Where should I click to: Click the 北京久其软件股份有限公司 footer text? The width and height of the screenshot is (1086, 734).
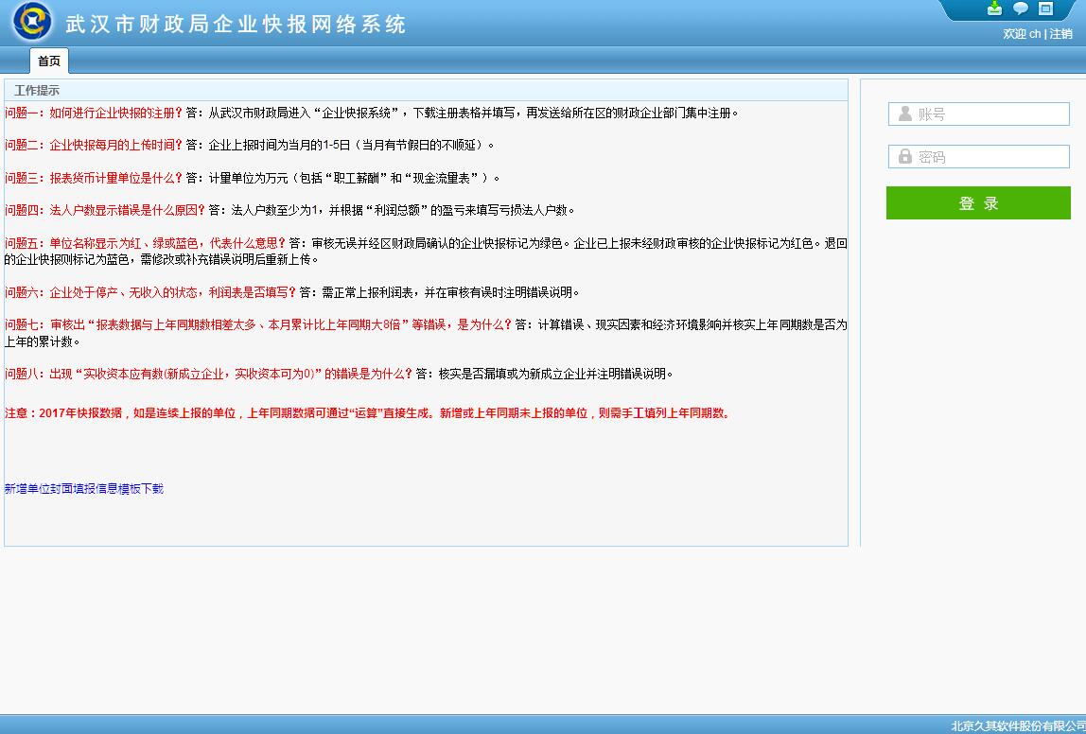[x=1018, y=725]
